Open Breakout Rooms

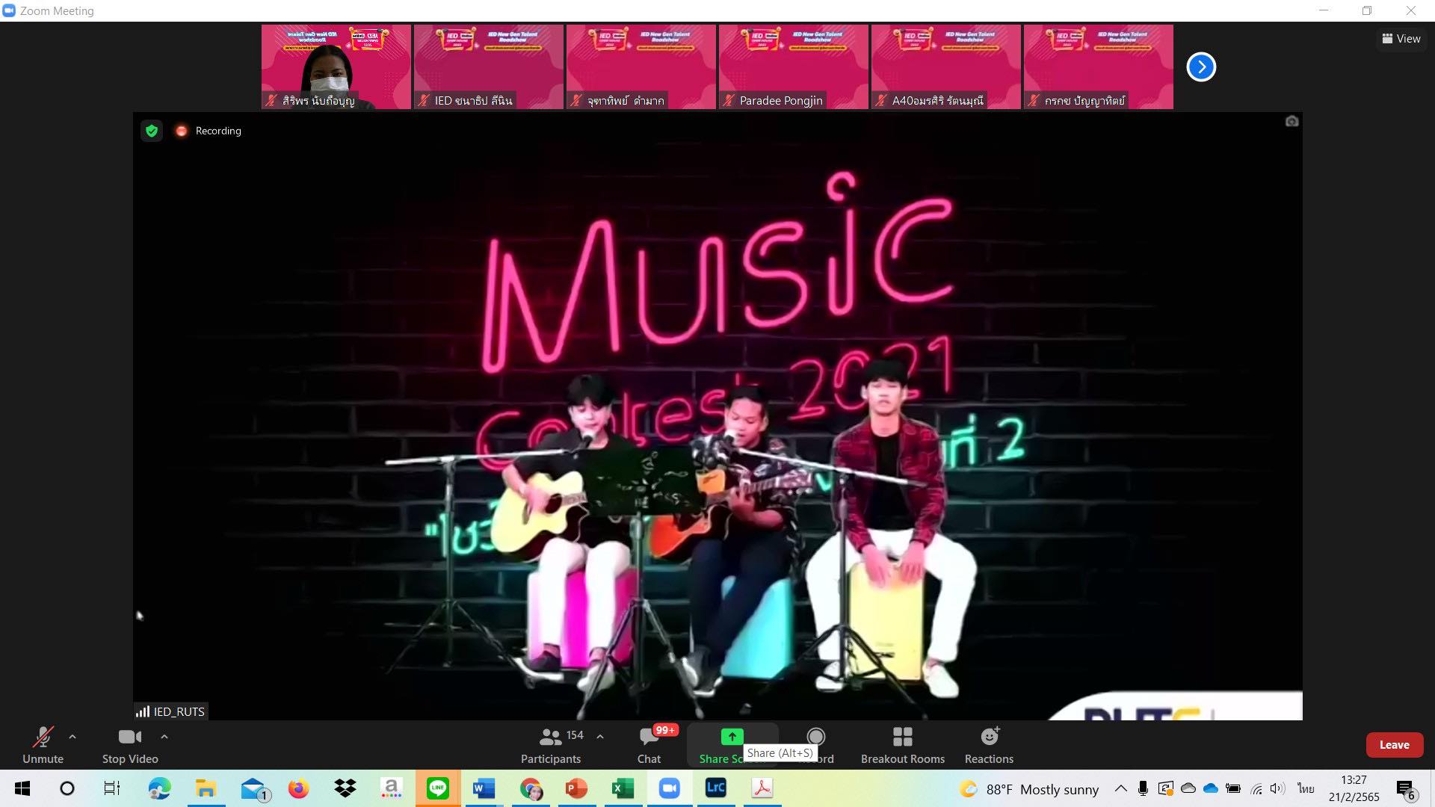click(x=903, y=745)
